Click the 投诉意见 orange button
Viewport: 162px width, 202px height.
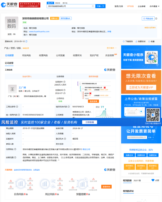point(153,167)
